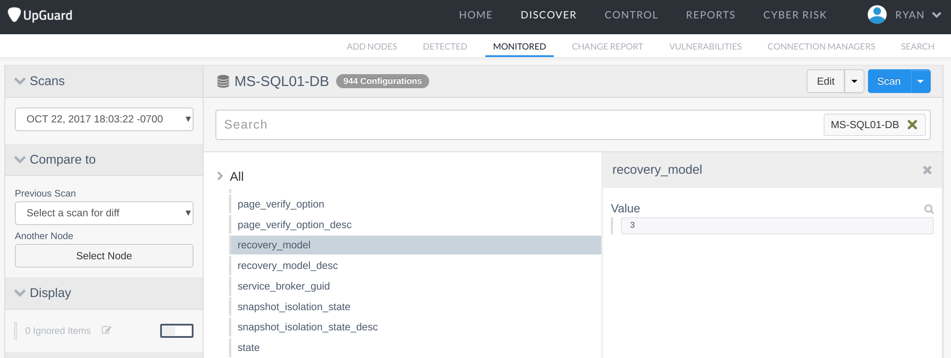Click the Edit button
Viewport: 951px width, 358px height.
click(825, 81)
